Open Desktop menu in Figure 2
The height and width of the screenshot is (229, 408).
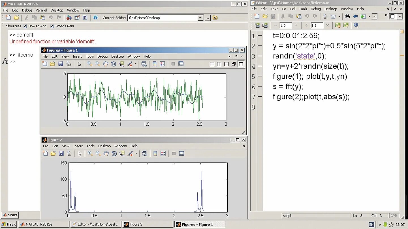coord(104,146)
